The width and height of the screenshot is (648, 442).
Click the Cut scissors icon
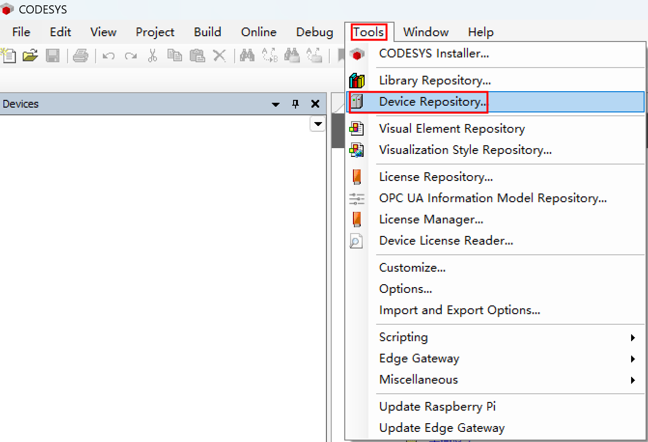tap(152, 56)
